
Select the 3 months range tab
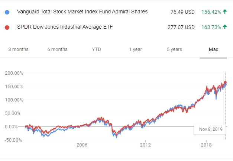point(18,49)
